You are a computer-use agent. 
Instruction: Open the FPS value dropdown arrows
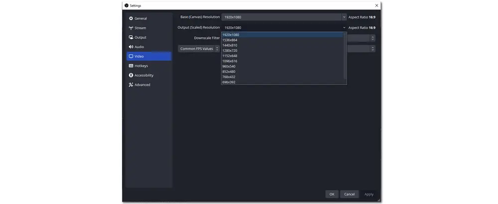(373, 49)
